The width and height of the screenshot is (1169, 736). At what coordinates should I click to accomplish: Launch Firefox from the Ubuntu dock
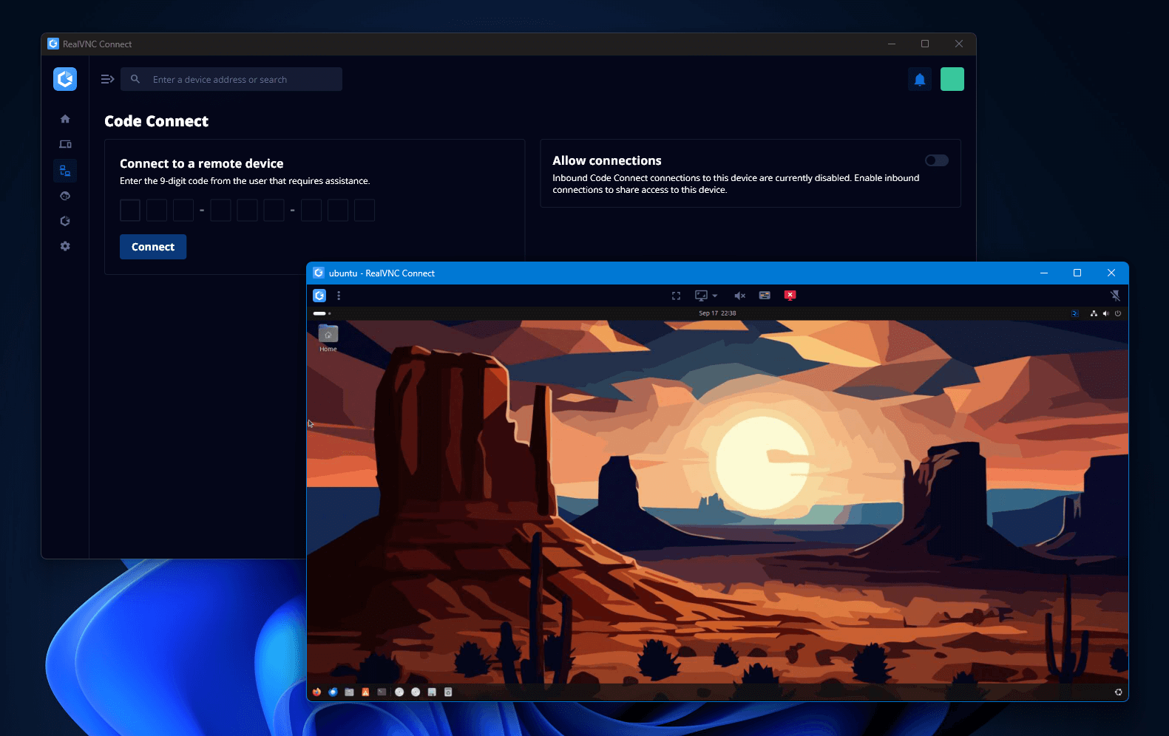pos(316,692)
